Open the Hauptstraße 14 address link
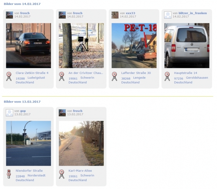Image resolution: width=217 pixels, height=189 pixels. pyautogui.click(x=185, y=73)
